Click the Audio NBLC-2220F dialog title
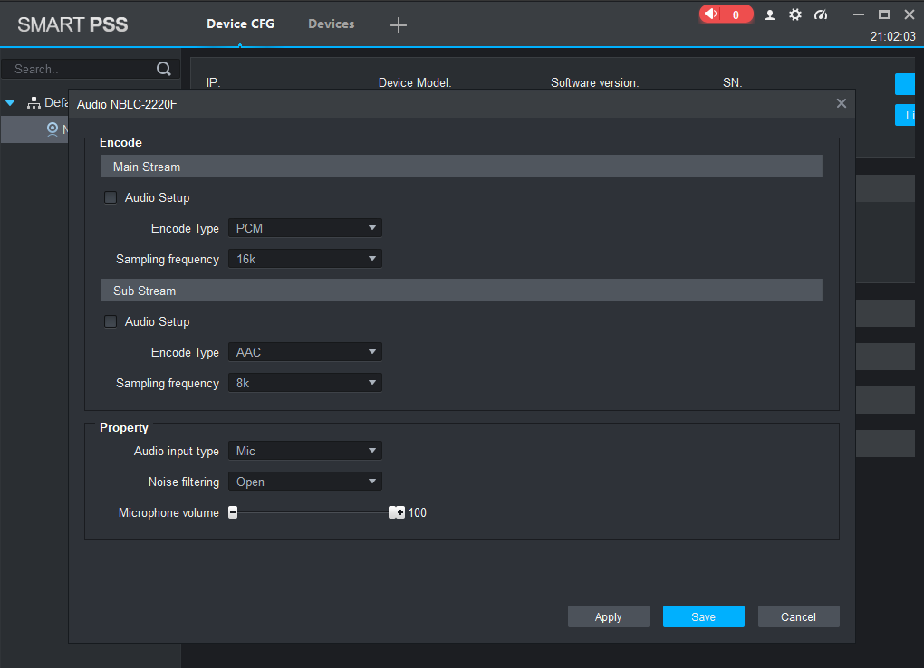This screenshot has height=668, width=924. 127,104
